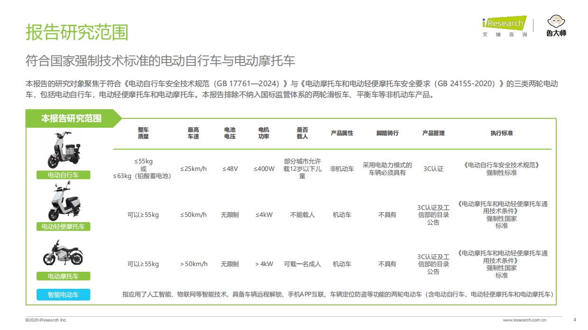Click the subtitle 符合国家强制技术标准的电动自行车与电动摩托车

click(160, 61)
